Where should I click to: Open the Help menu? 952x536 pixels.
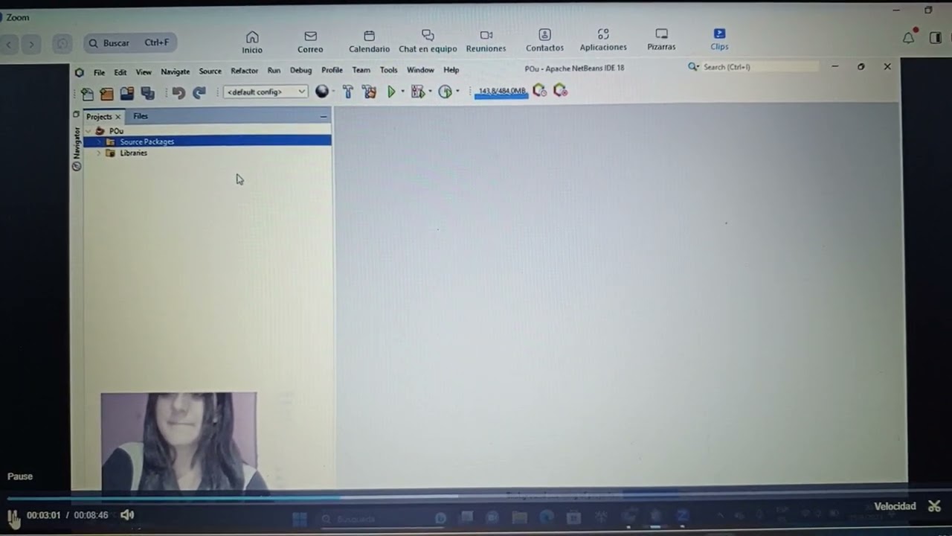point(451,70)
